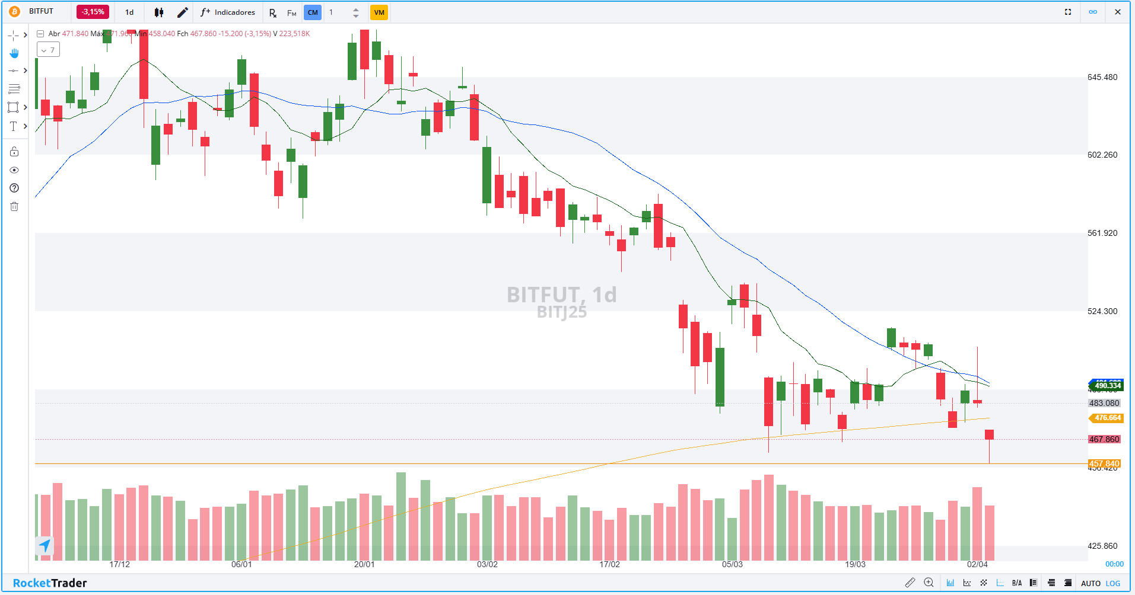Image resolution: width=1135 pixels, height=595 pixels.
Task: Expand the rectangle shapes tool submenu
Action: pos(25,107)
